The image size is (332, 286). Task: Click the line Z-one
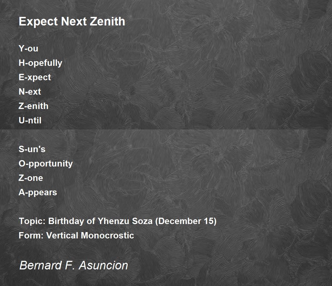pos(31,178)
